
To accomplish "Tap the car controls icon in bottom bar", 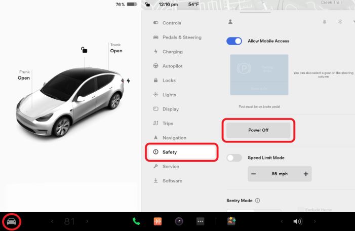I will tap(12, 221).
